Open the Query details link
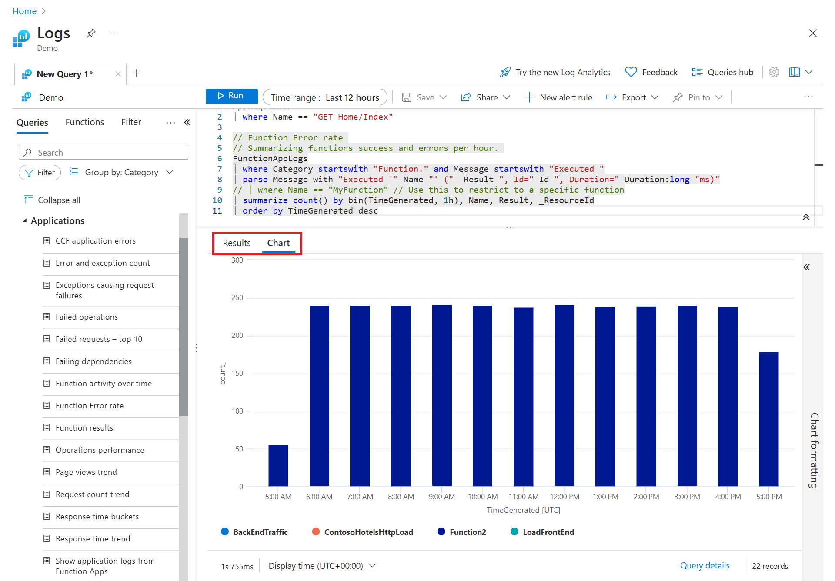Viewport: 835px width, 581px height. (705, 565)
